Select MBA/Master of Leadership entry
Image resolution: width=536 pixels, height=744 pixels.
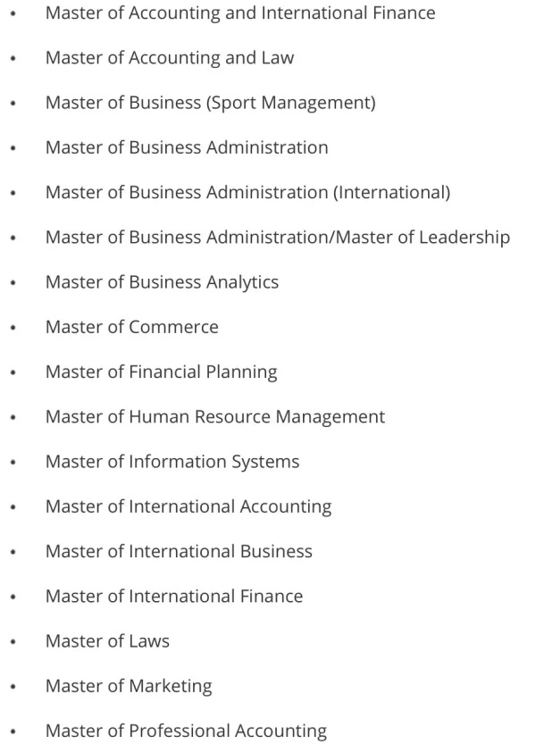click(278, 238)
